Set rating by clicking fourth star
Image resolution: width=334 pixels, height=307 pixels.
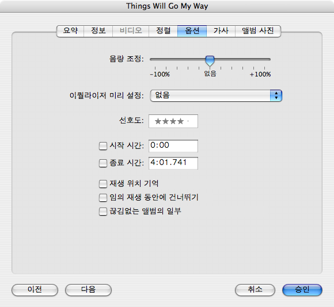coord(181,121)
